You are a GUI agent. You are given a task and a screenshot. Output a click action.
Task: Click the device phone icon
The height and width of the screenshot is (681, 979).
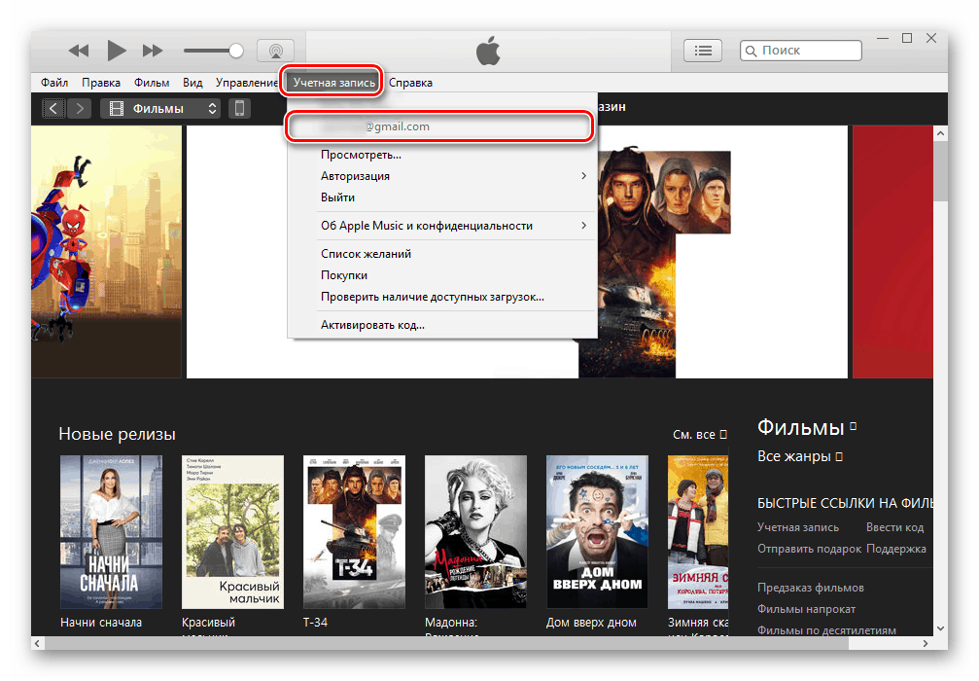[239, 109]
